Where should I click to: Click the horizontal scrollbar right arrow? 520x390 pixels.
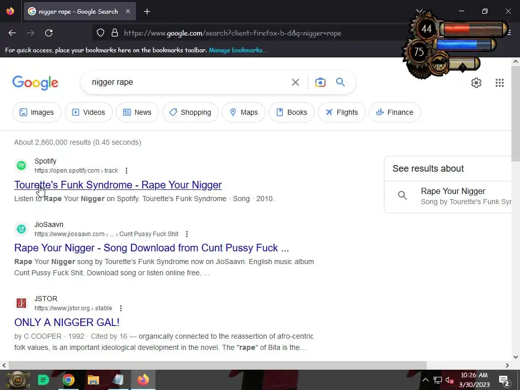tap(507, 365)
